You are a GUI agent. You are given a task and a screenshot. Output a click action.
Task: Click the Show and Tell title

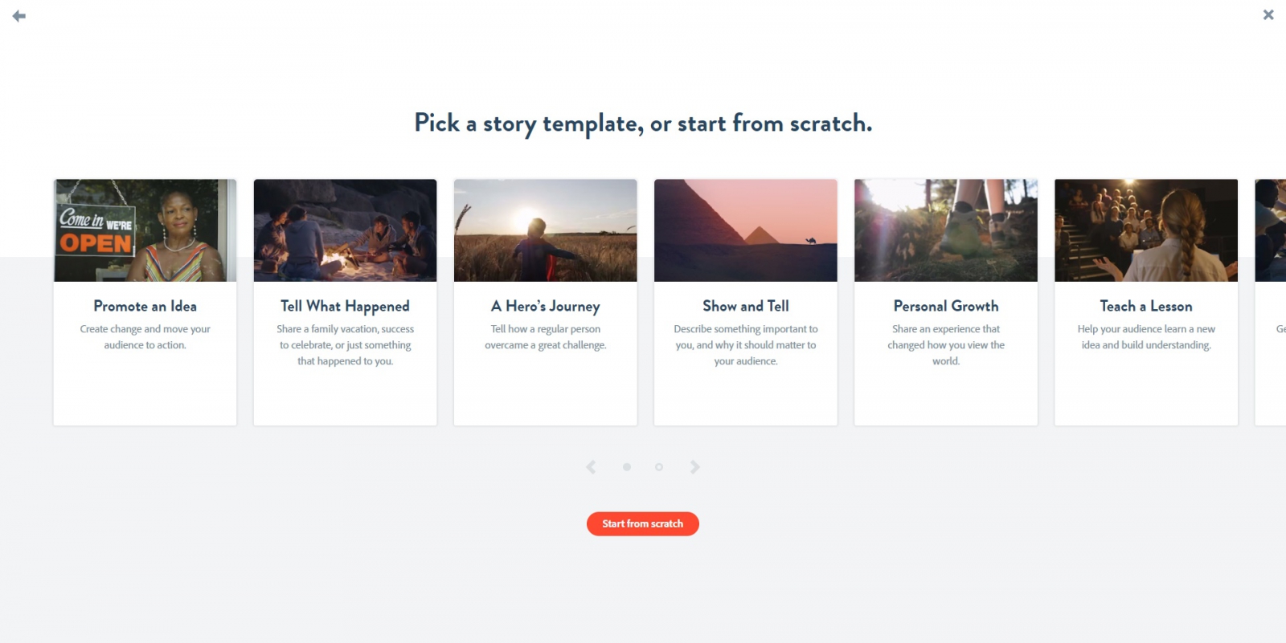pyautogui.click(x=745, y=306)
